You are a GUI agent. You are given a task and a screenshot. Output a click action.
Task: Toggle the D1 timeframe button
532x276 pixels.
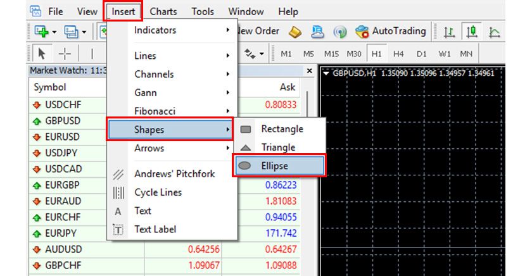click(x=422, y=54)
